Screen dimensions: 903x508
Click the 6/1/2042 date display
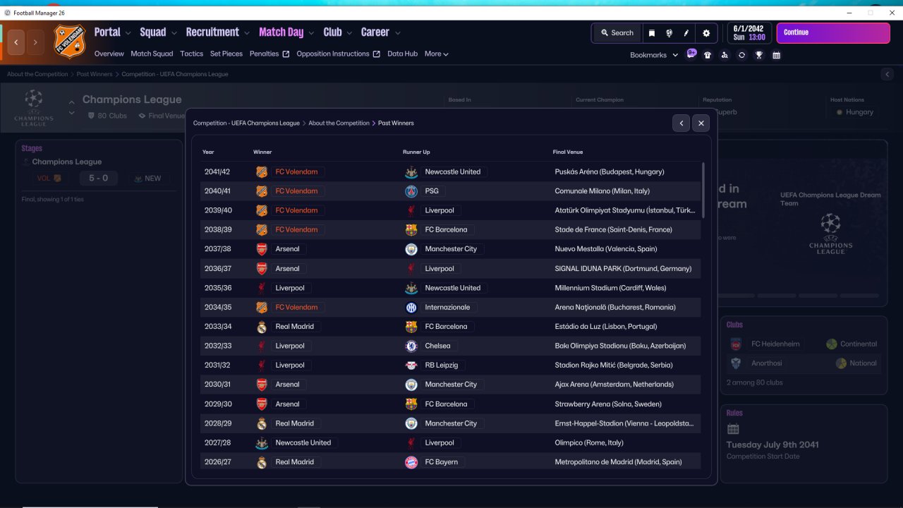pyautogui.click(x=749, y=33)
